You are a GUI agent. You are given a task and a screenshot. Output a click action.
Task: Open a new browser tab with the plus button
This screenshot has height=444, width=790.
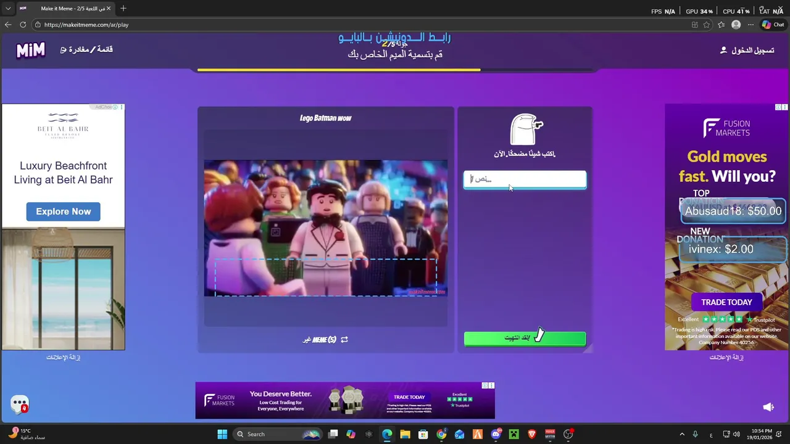point(123,9)
